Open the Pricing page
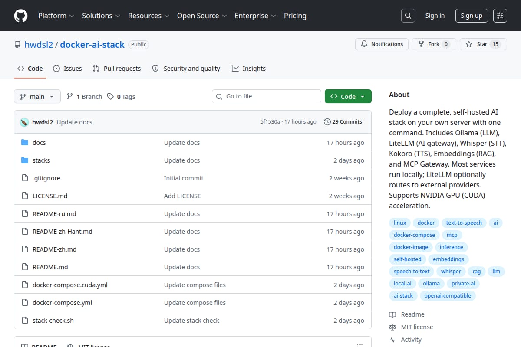Image resolution: width=521 pixels, height=347 pixels. coord(295,16)
